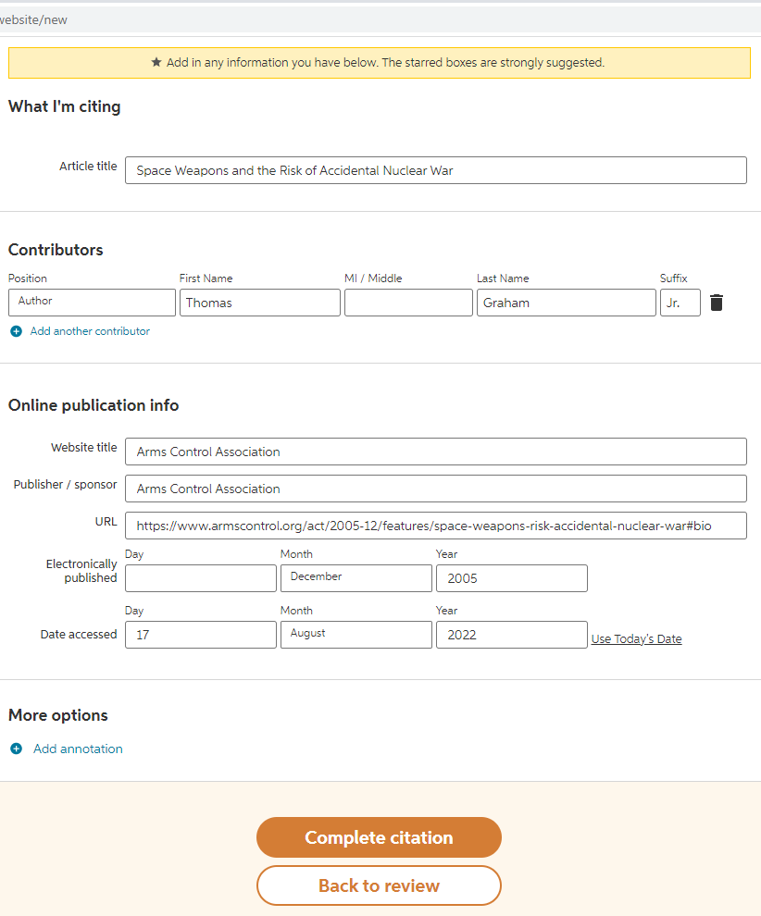Viewport: 761px width, 916px height.
Task: Click the Suffix field containing Jr.
Action: (680, 303)
